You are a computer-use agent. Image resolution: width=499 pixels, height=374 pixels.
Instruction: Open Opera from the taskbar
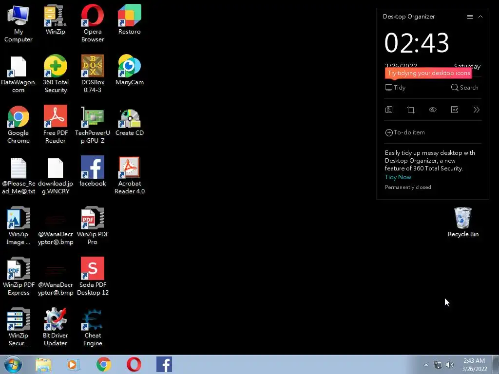pos(134,364)
